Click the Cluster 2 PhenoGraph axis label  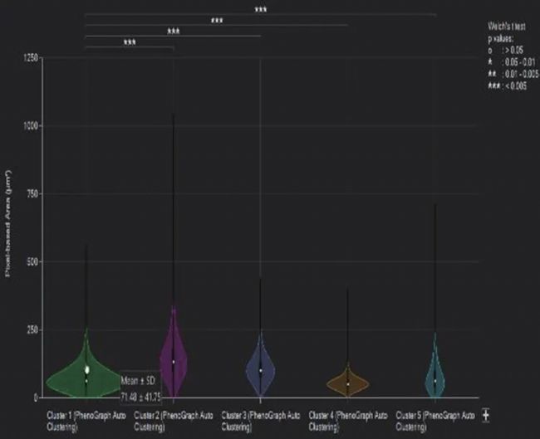point(172,419)
